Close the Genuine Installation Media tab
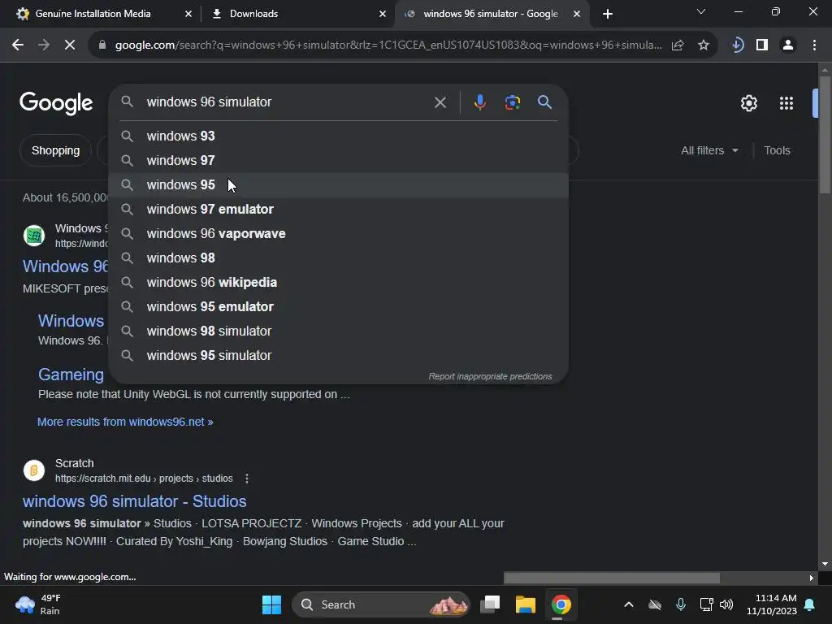The height and width of the screenshot is (624, 832). click(188, 15)
